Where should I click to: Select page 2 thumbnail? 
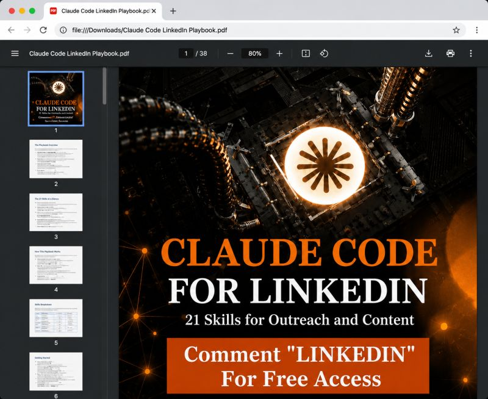click(56, 159)
